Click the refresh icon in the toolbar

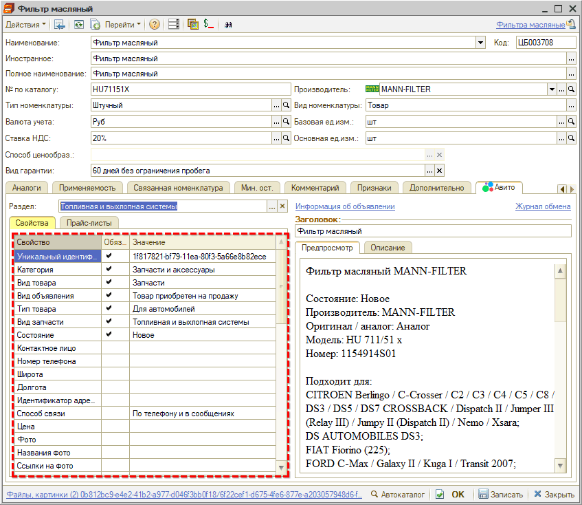(x=80, y=24)
